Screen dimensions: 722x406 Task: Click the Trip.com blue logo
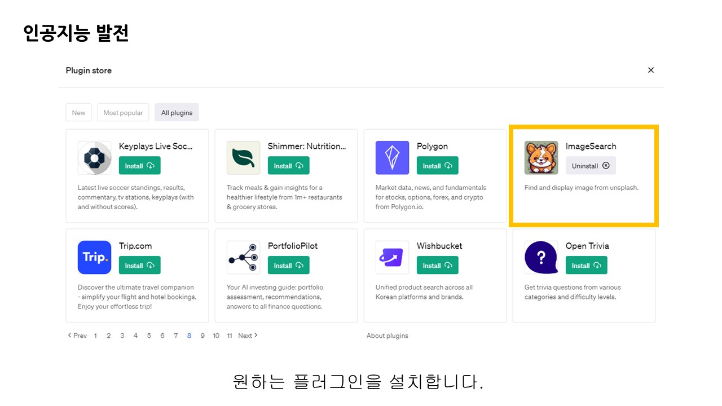[x=94, y=258]
